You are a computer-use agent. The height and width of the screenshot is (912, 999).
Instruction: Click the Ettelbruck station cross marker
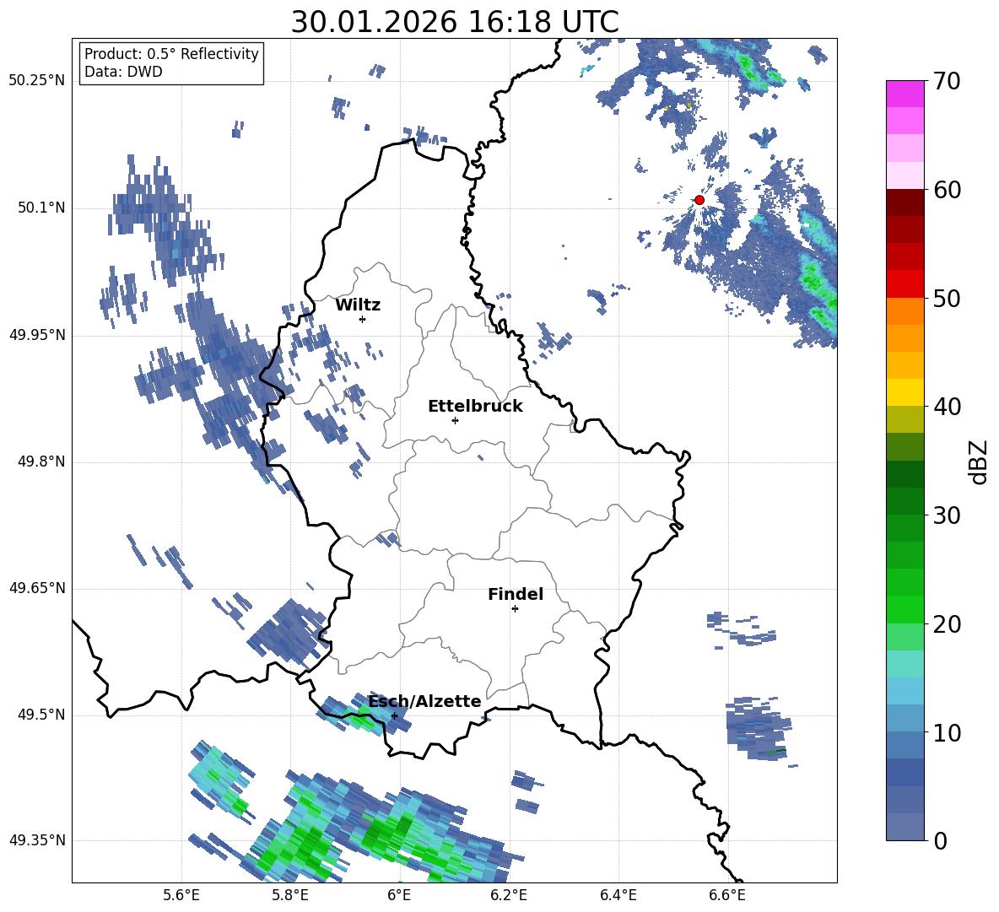point(455,420)
